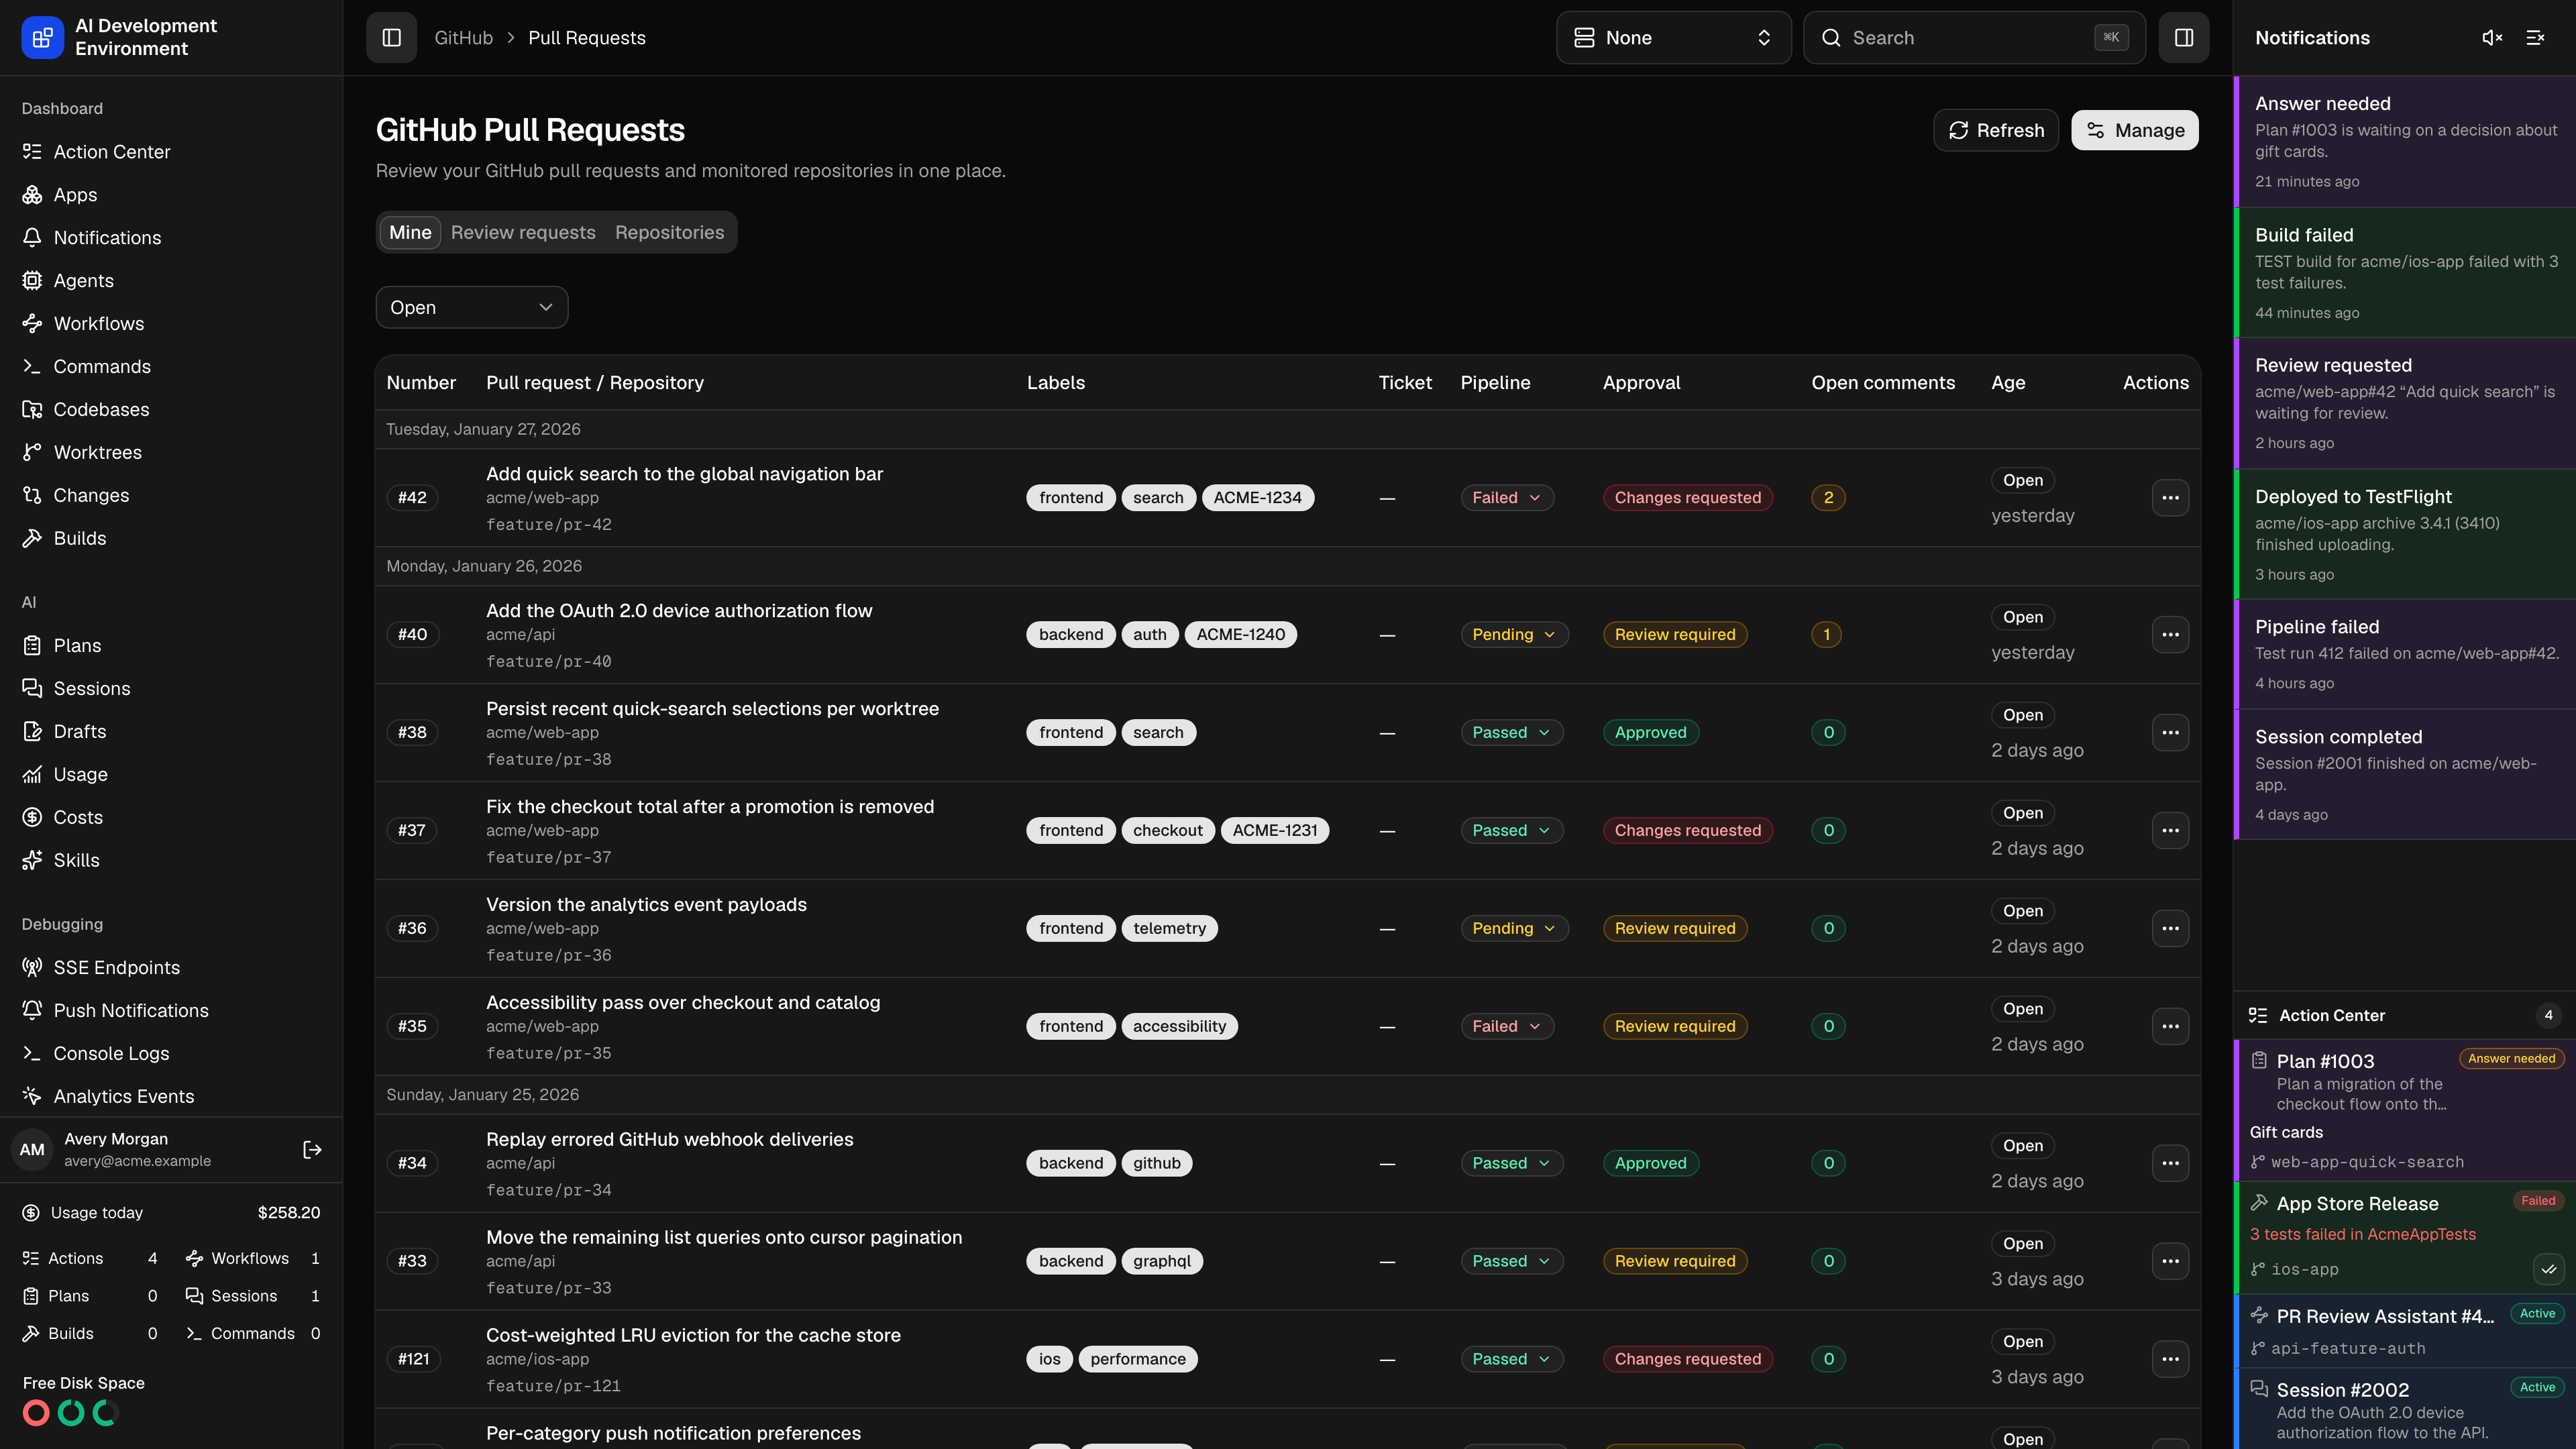Click the Refresh button

point(1995,131)
